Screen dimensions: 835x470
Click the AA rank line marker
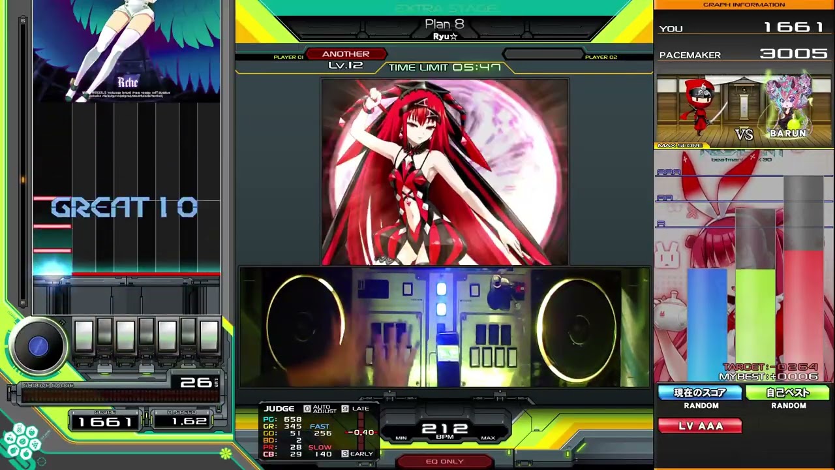(665, 198)
